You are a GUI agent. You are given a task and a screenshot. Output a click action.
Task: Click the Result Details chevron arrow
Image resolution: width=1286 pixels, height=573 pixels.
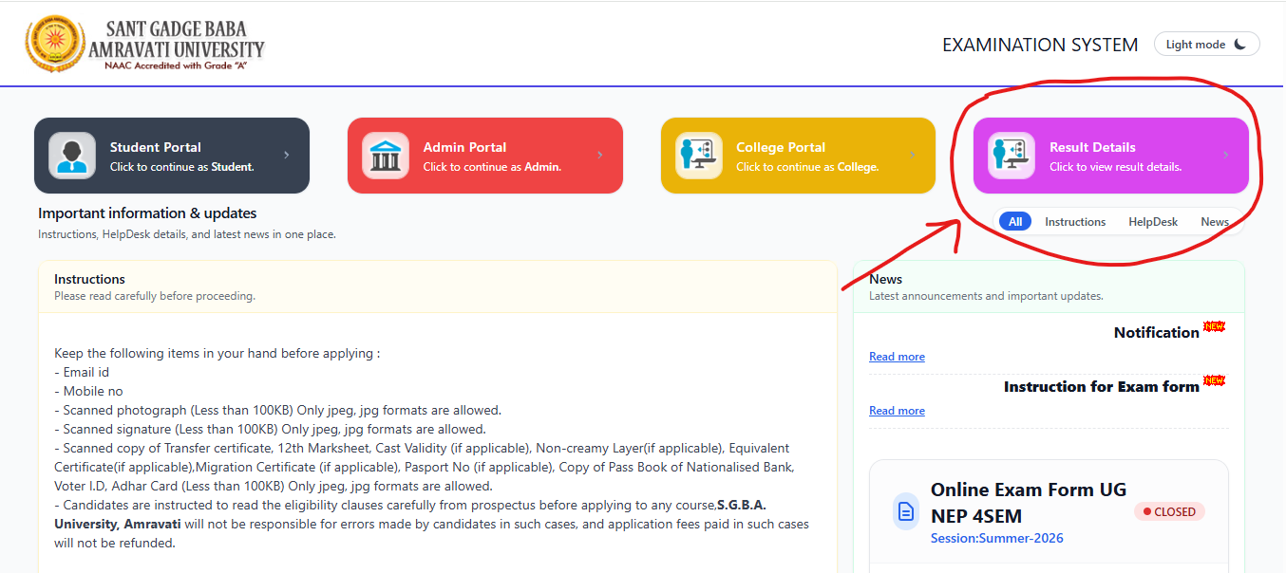click(1226, 156)
